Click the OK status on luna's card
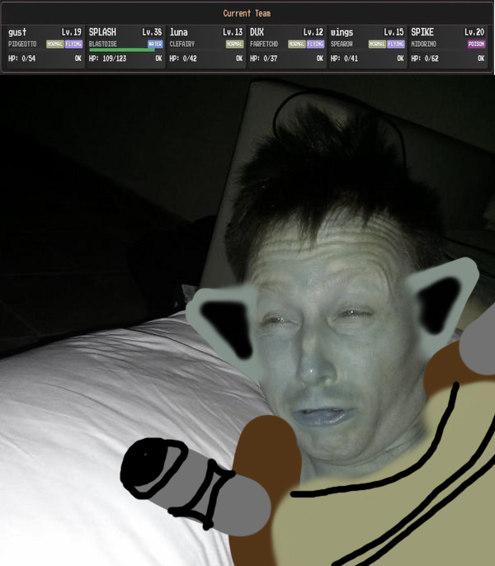Image resolution: width=495 pixels, height=566 pixels. click(239, 59)
